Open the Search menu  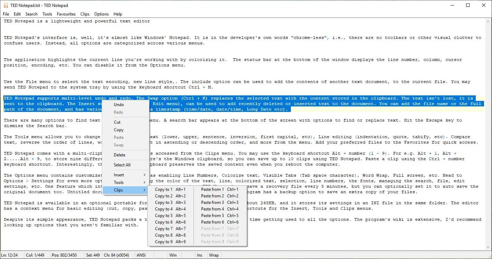coord(31,14)
